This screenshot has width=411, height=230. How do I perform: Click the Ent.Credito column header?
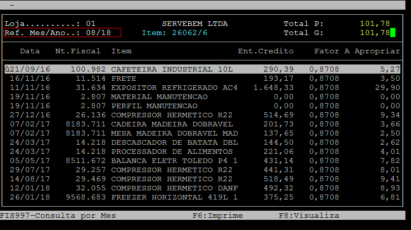(x=266, y=51)
